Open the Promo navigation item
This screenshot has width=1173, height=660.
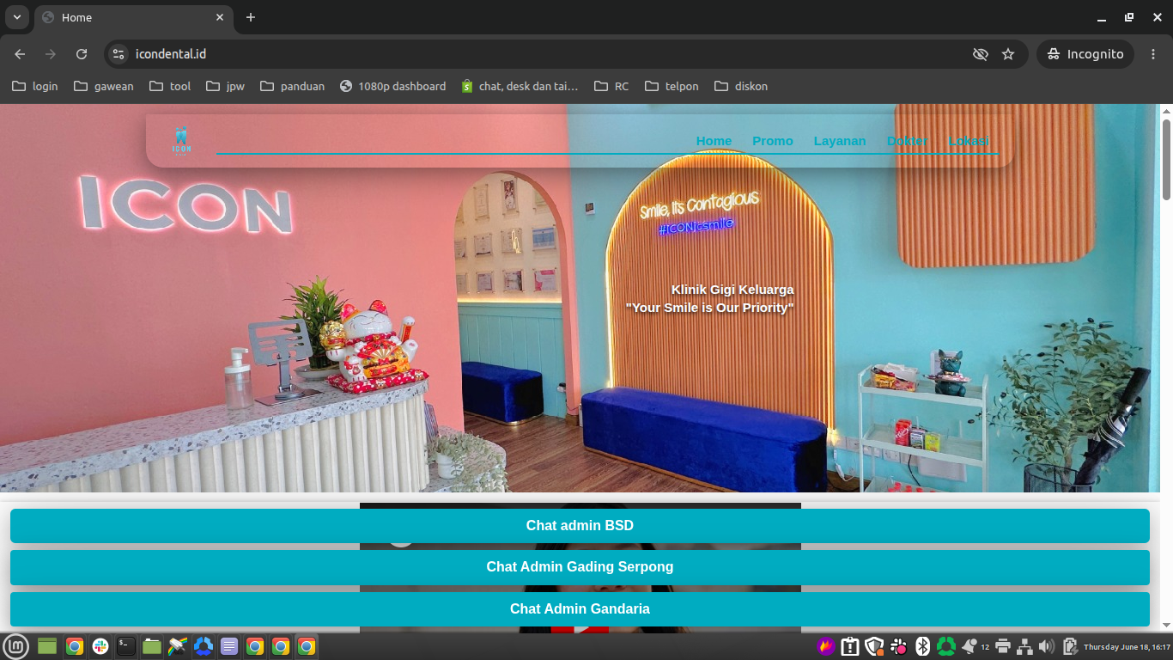(x=773, y=141)
